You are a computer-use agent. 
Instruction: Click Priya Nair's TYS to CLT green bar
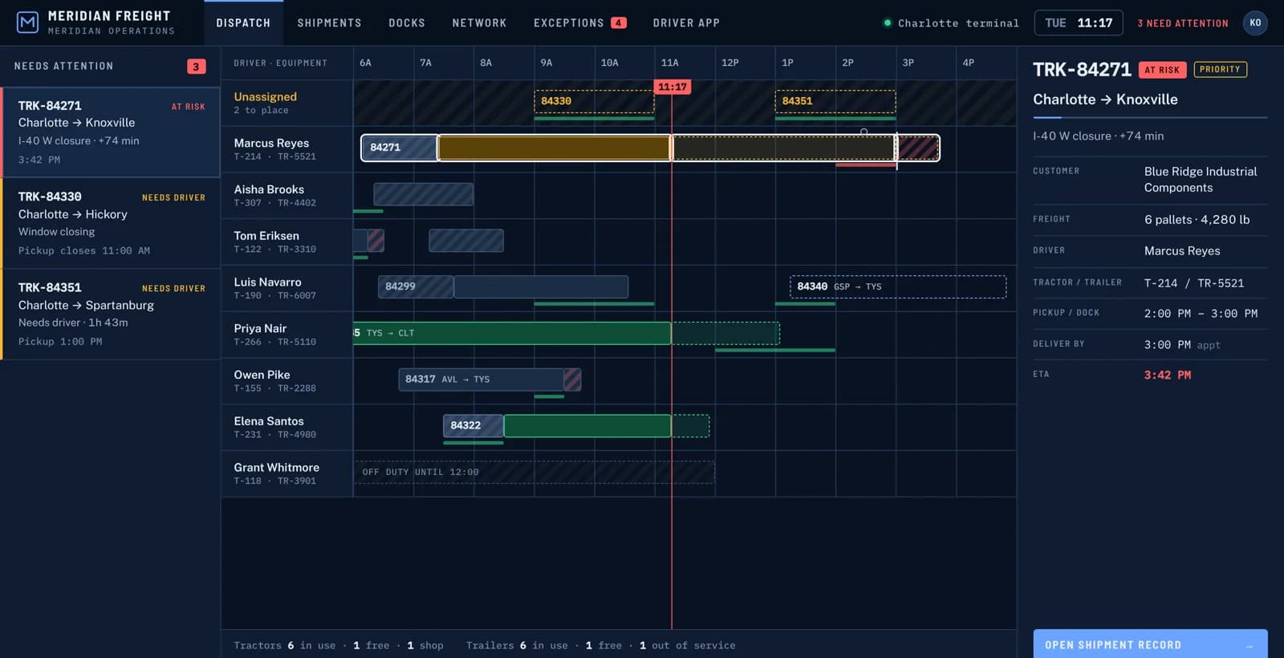click(x=512, y=333)
